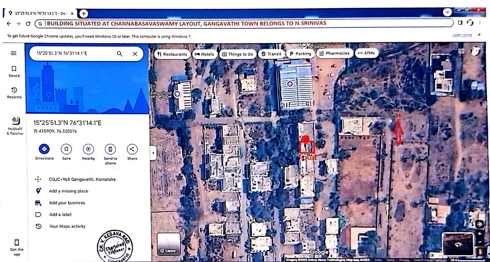Select the Parking category chip

[300, 53]
